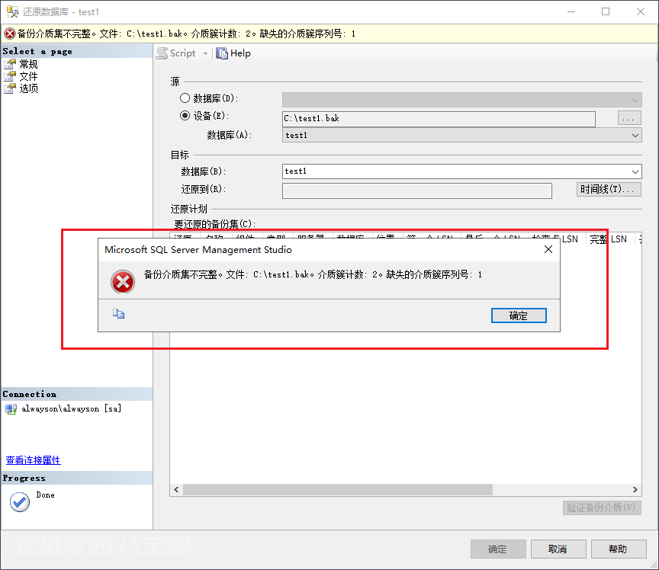Open the 常规 page
The image size is (659, 570).
pyautogui.click(x=28, y=64)
